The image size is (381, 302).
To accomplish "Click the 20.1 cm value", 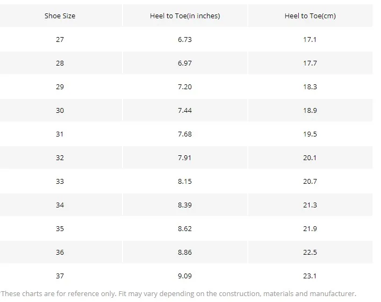I will pyautogui.click(x=310, y=157).
